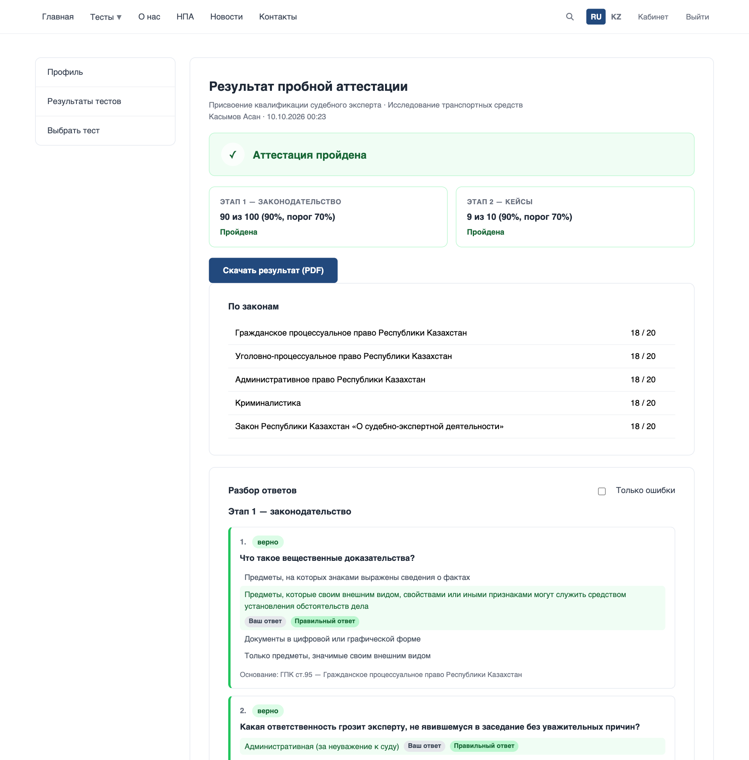Click Уголовно-процессуальное право row
Image resolution: width=749 pixels, height=760 pixels.
coord(451,357)
